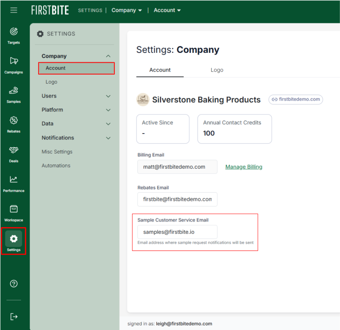Go to Targets in sidebar
Viewport: 340px width, 330px height.
point(14,36)
